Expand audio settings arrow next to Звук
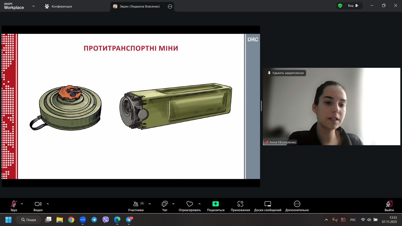 [x=22, y=204]
